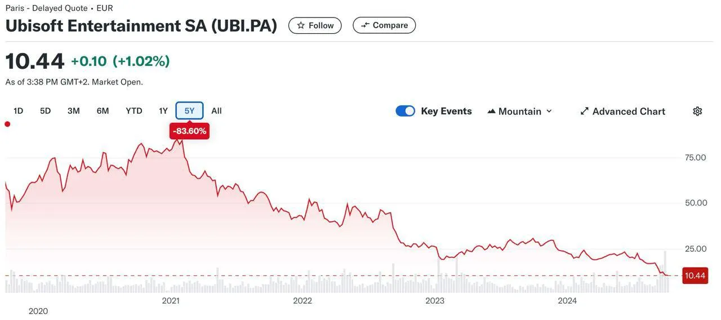Toggle the Key Events switch
The height and width of the screenshot is (320, 721).
pos(406,111)
